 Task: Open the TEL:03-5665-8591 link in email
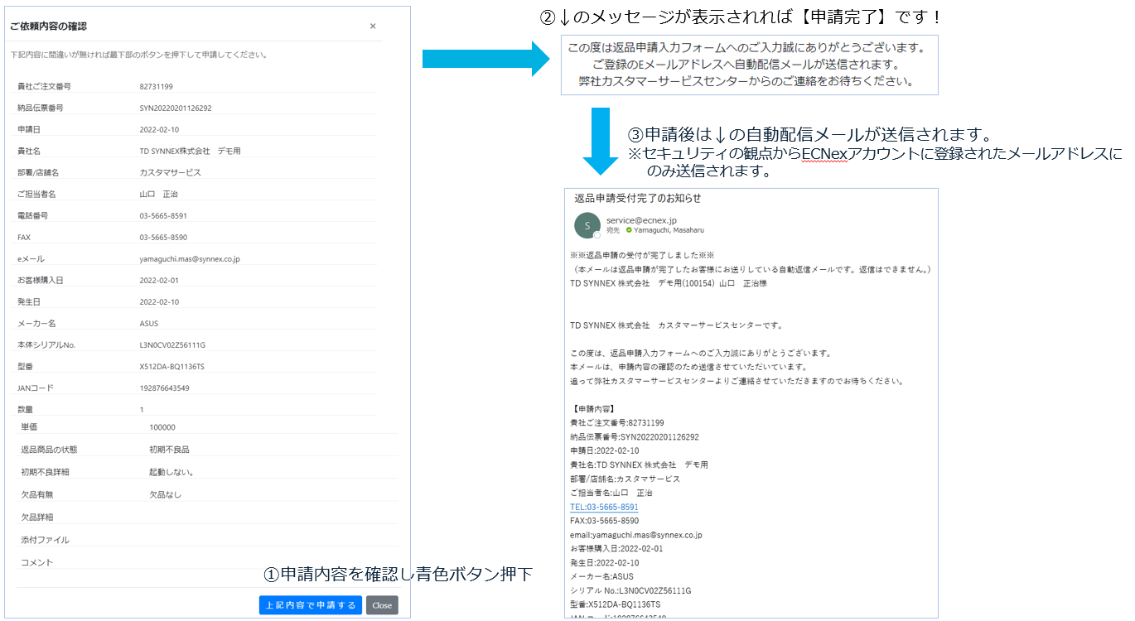[604, 507]
